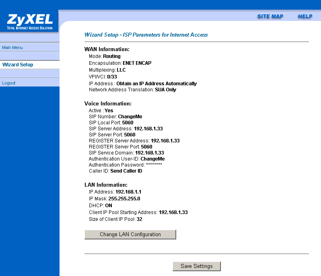
Task: Click the Encapsulation: ENET ENCAP line
Action: point(120,63)
